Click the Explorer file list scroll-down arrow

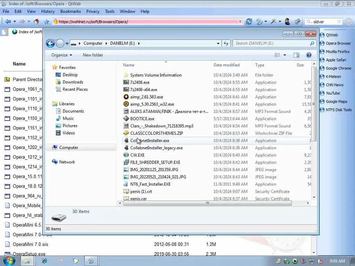pyautogui.click(x=314, y=197)
